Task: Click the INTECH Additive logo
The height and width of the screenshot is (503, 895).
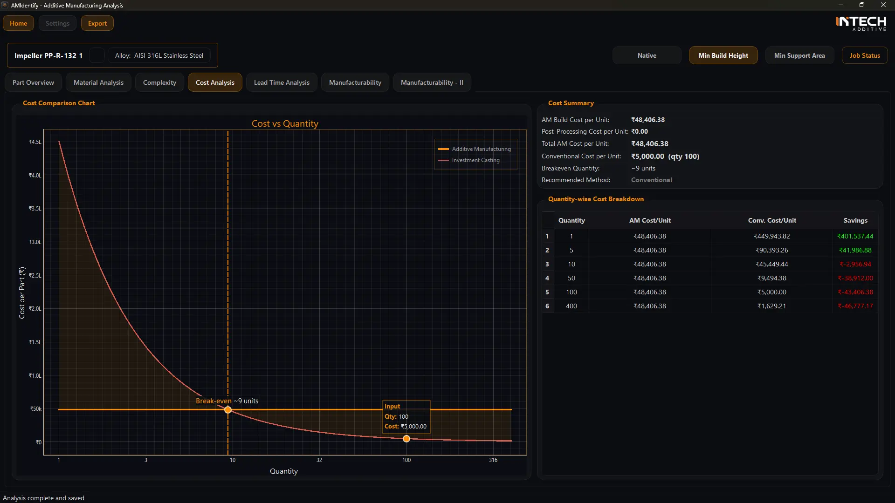Action: pos(861,24)
